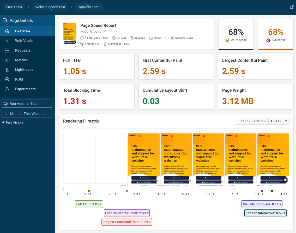Open the Metrics section
This screenshot has height=233, width=296.
21,60
